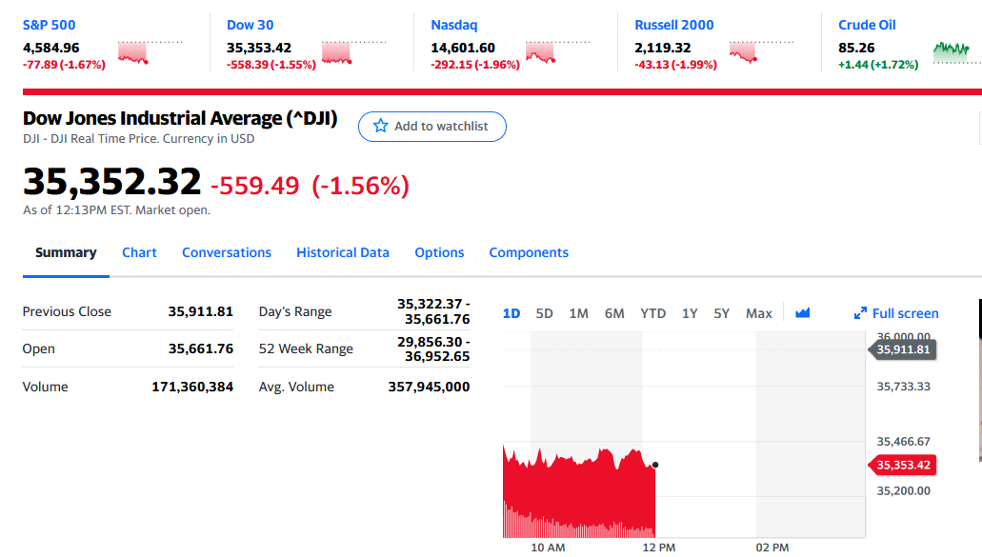Switch chart range to 6M
The width and height of the screenshot is (982, 557).
613,313
